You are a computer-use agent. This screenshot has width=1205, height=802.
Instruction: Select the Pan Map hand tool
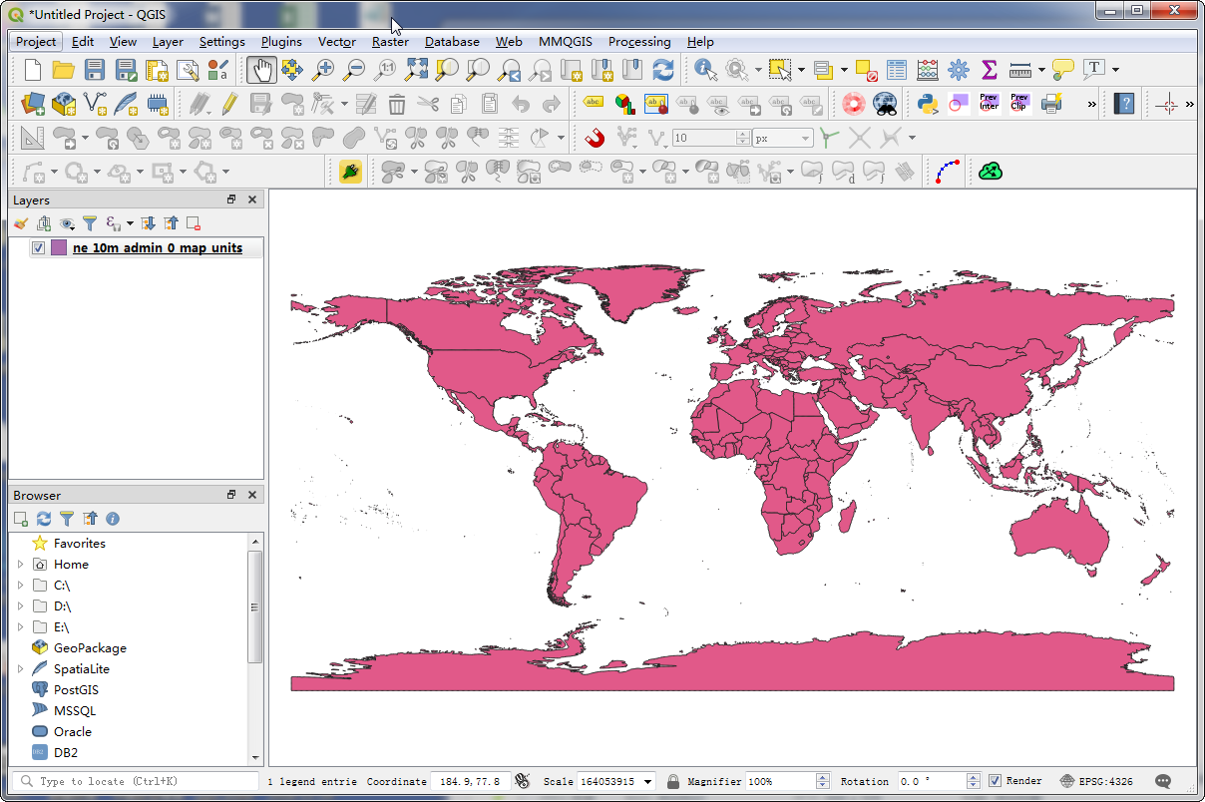(x=261, y=70)
